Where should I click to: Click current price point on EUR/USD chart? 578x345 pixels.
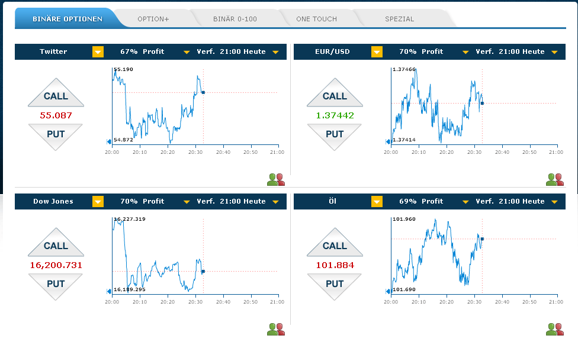pos(482,103)
